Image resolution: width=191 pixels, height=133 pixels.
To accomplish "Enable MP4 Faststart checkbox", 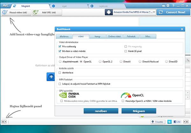I will (x=60, y=84).
